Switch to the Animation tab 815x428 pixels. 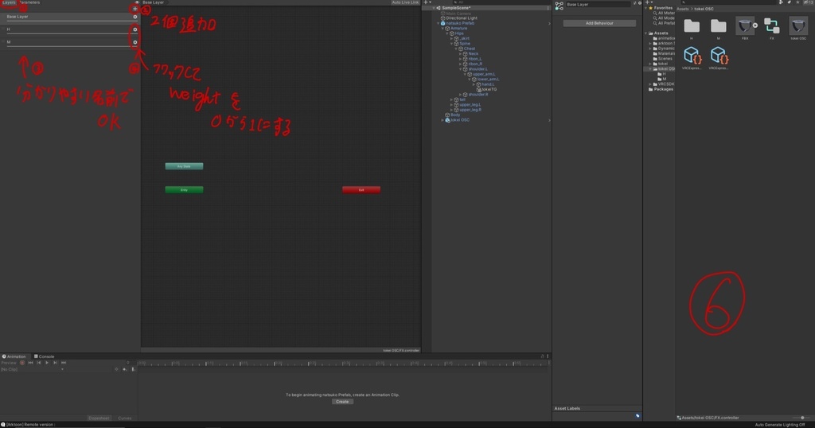(x=14, y=356)
